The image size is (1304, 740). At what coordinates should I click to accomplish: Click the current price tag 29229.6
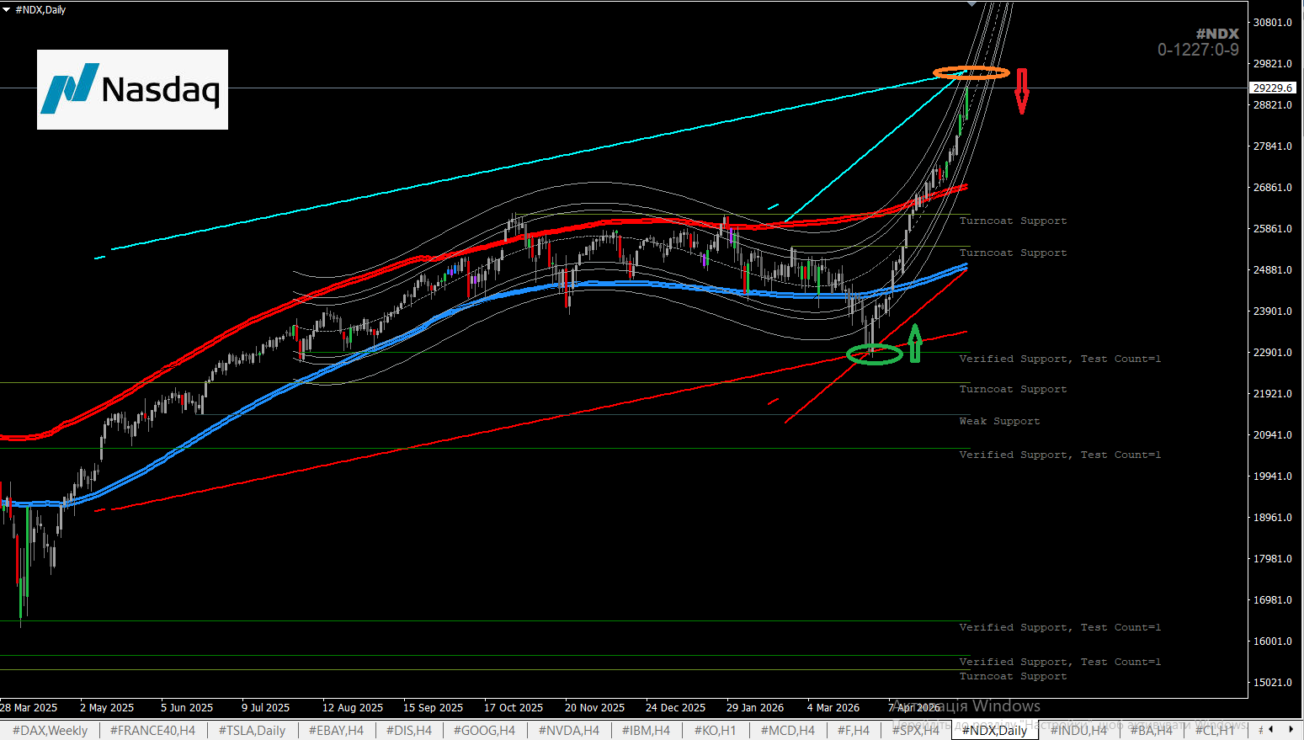pyautogui.click(x=1273, y=88)
